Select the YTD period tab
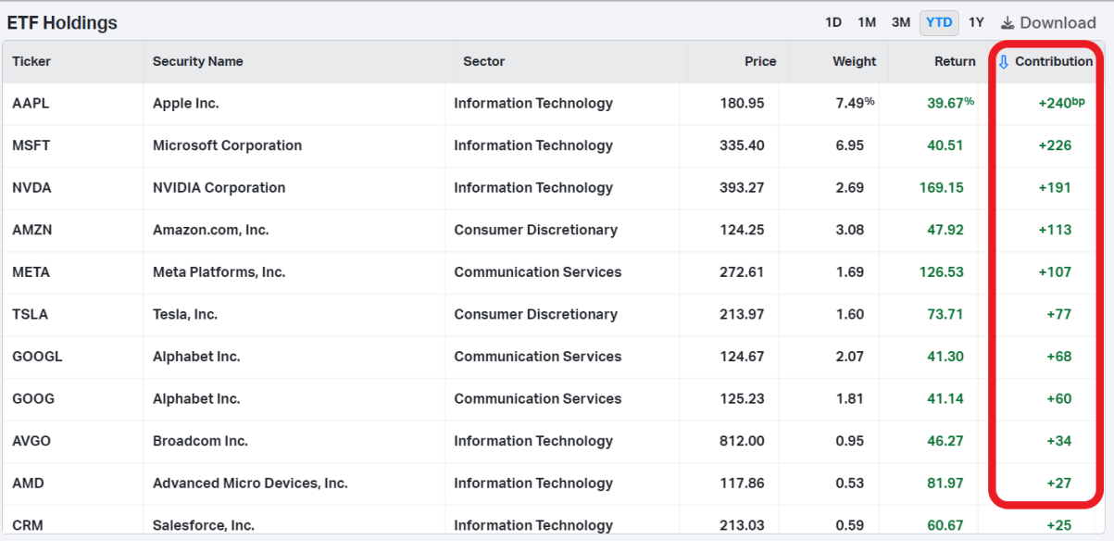This screenshot has height=541, width=1114. coord(939,22)
